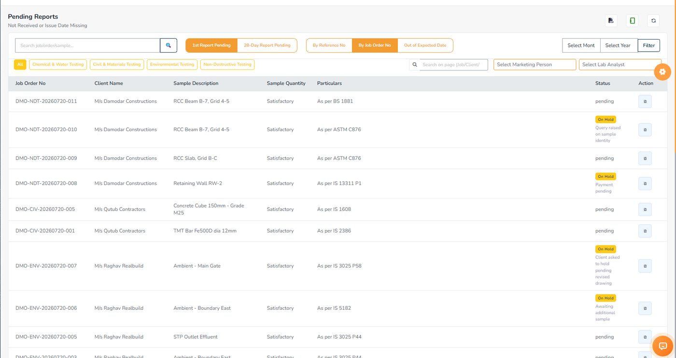
Task: Click 'STP Outlet Effluent' sample description
Action: tap(196, 337)
